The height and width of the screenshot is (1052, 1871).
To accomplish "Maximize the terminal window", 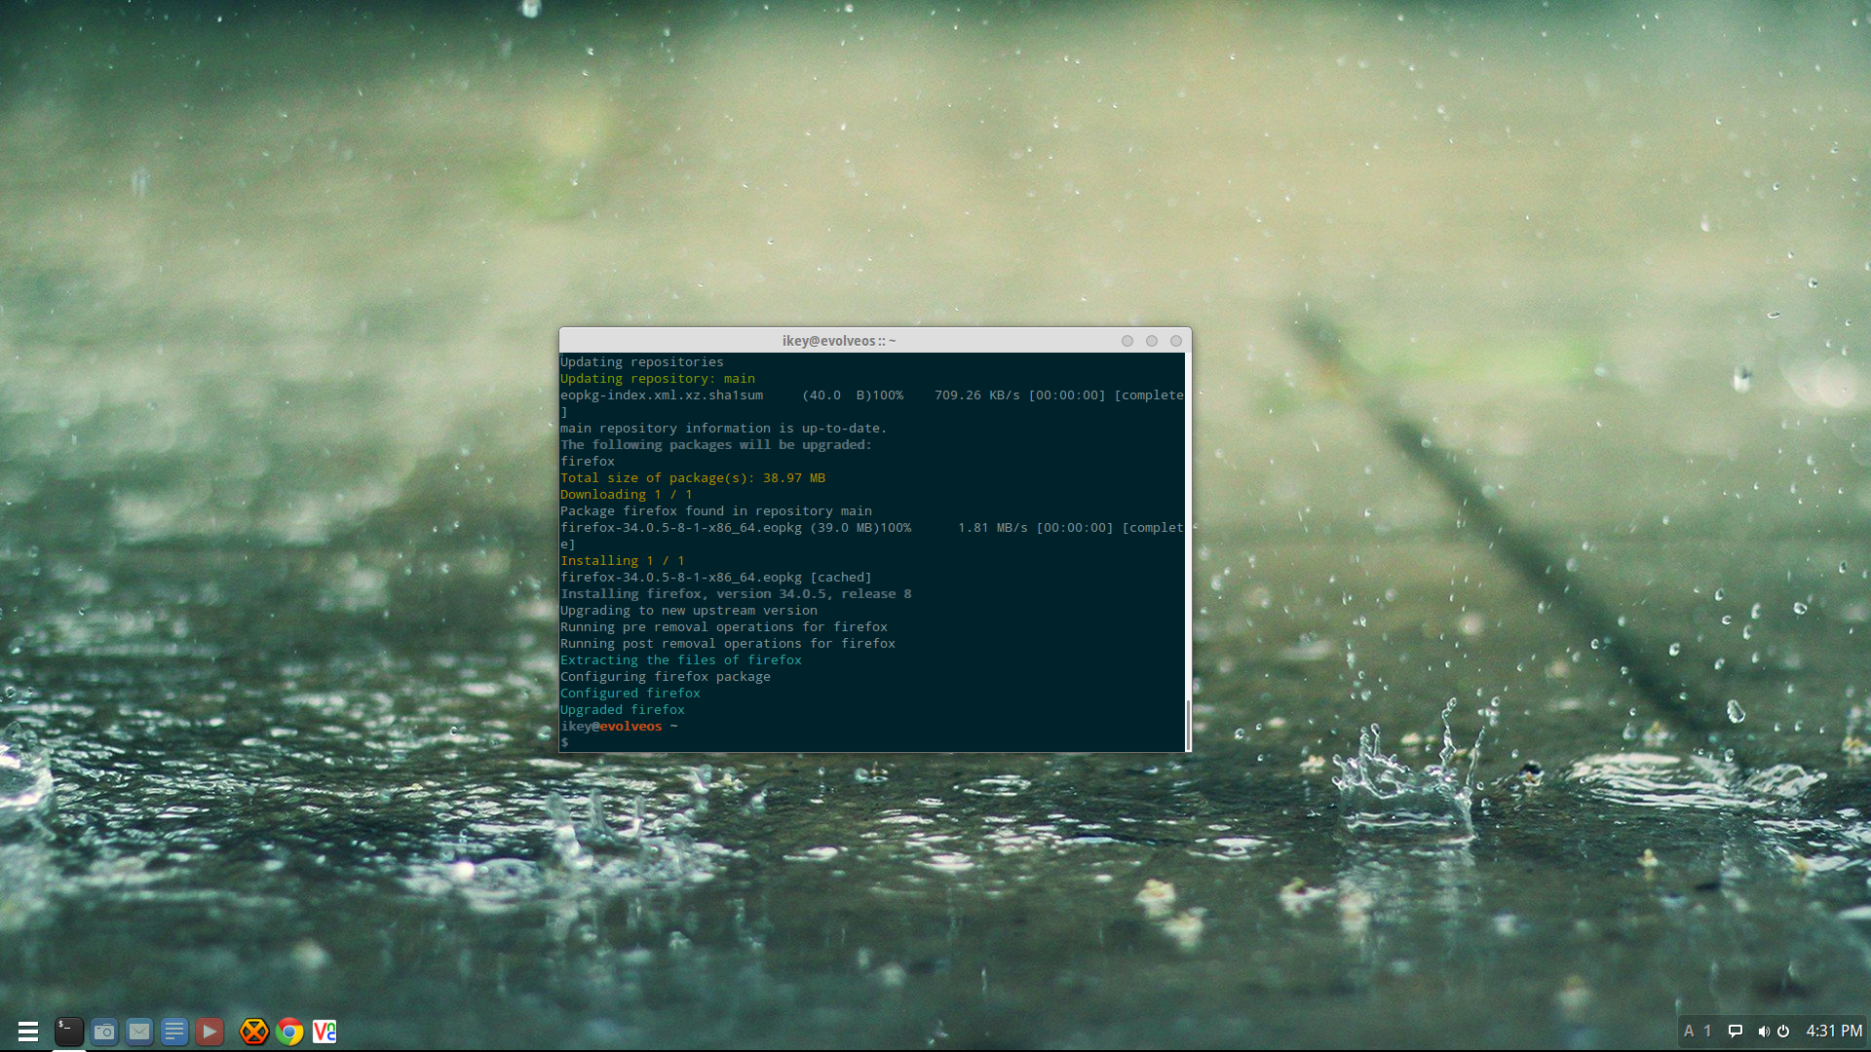I will coord(1152,341).
